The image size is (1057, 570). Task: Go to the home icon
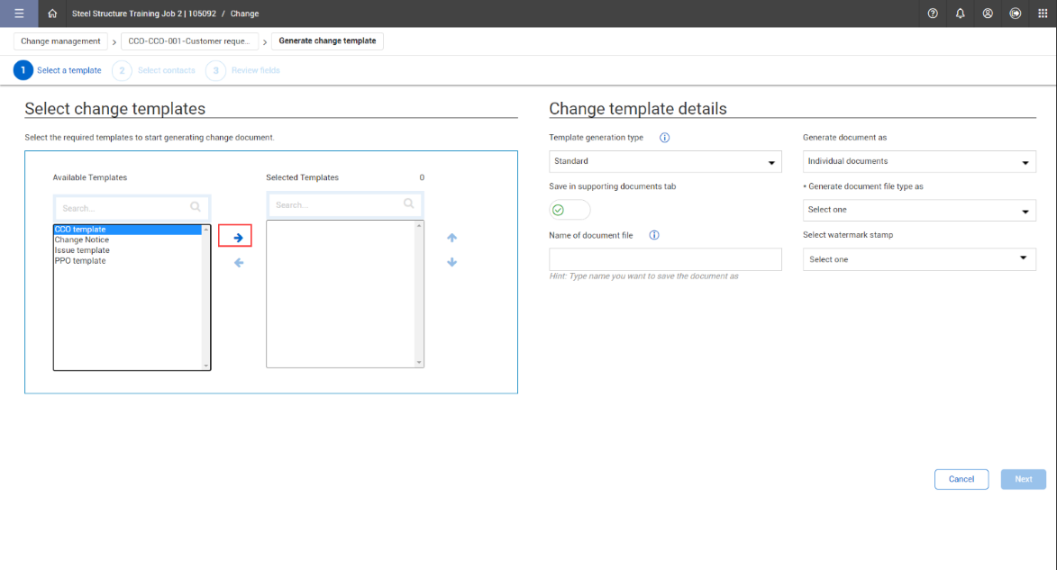click(x=52, y=14)
